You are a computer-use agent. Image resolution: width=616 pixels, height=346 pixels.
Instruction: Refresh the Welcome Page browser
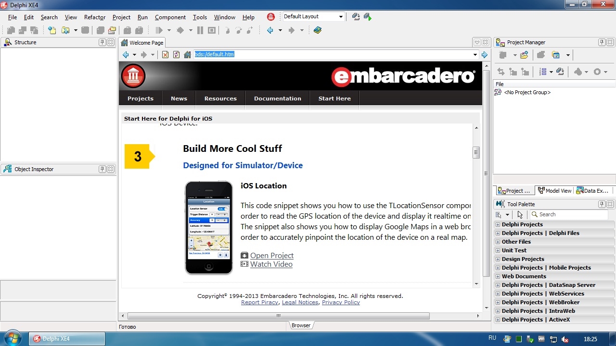[x=176, y=55]
